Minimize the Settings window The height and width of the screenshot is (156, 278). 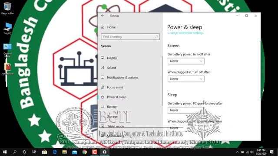(237, 16)
